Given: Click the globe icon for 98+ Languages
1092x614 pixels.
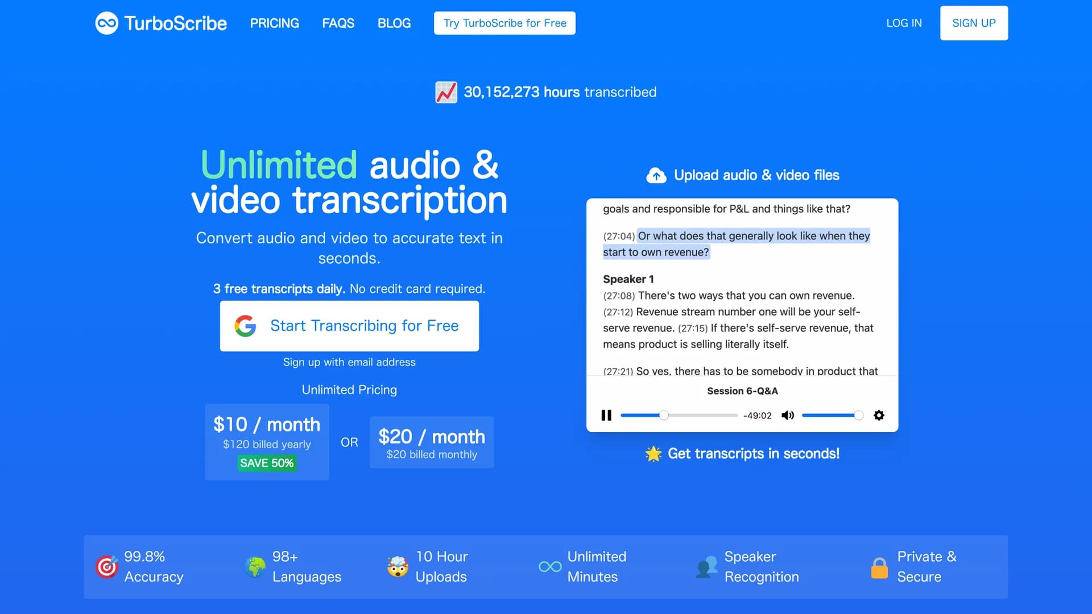Looking at the screenshot, I should coord(255,566).
